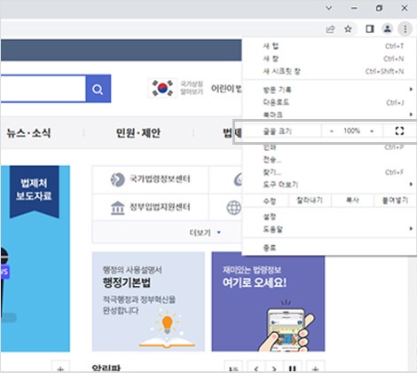Click 붙여넣기 in the edit row

[395, 201]
